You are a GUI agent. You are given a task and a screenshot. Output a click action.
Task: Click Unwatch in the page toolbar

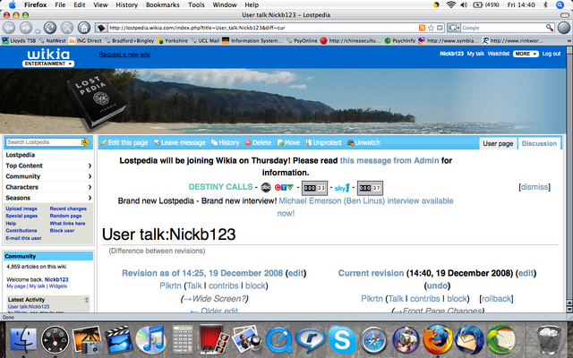coord(363,142)
